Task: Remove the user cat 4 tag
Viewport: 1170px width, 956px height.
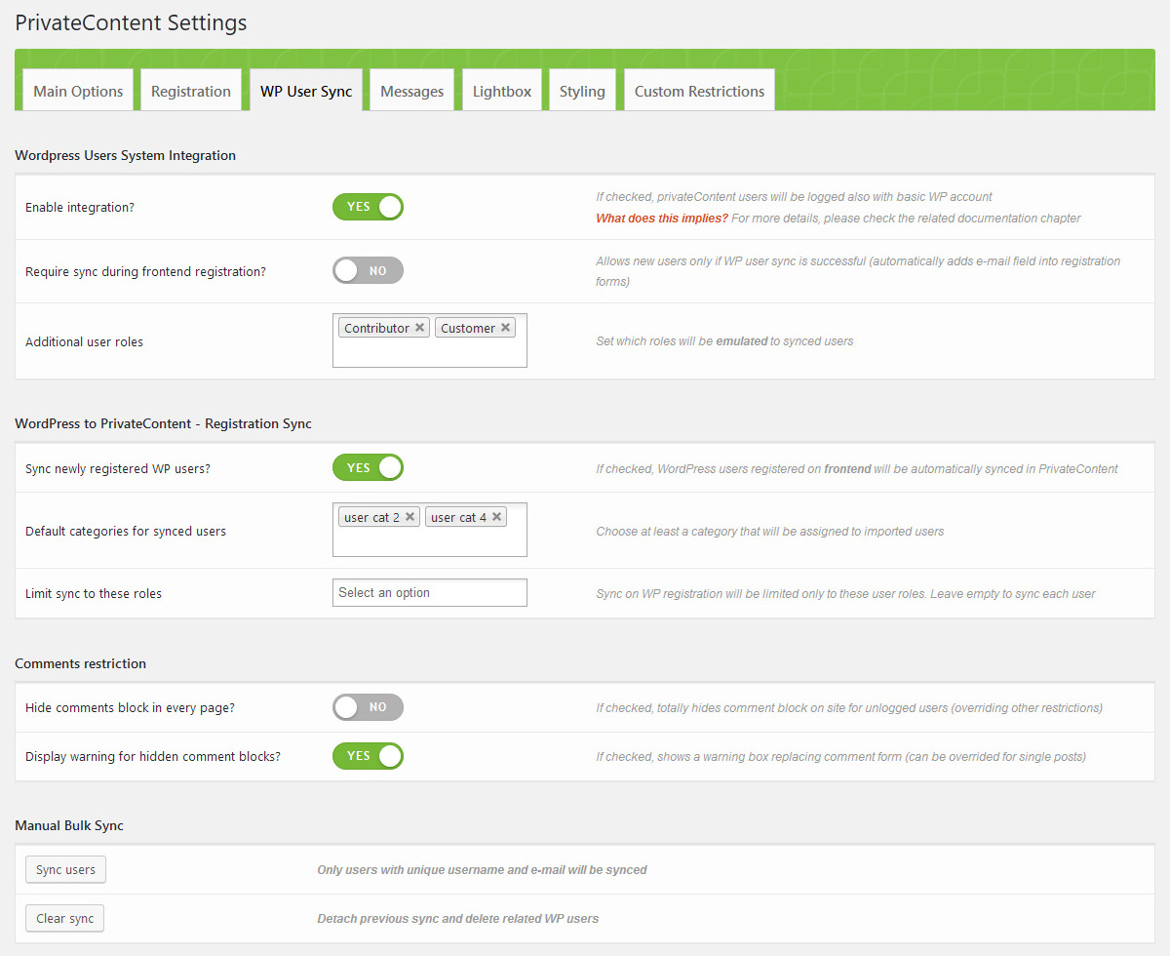Action: (x=496, y=517)
